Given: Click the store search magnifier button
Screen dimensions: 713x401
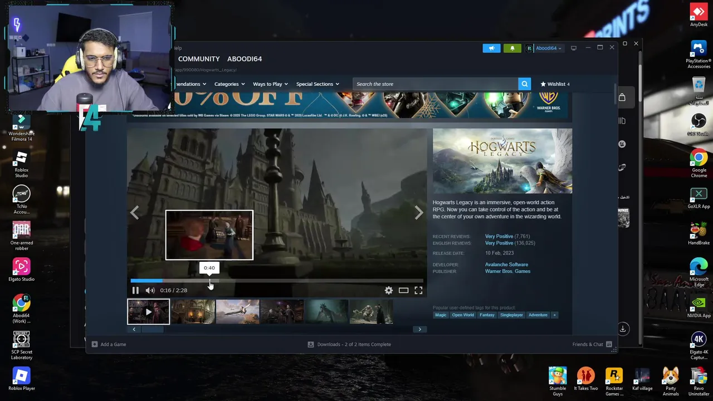Looking at the screenshot, I should click(x=524, y=84).
